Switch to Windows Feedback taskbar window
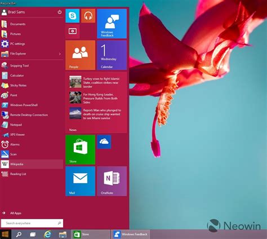Screen dimensions: 267x239 pos(130,234)
